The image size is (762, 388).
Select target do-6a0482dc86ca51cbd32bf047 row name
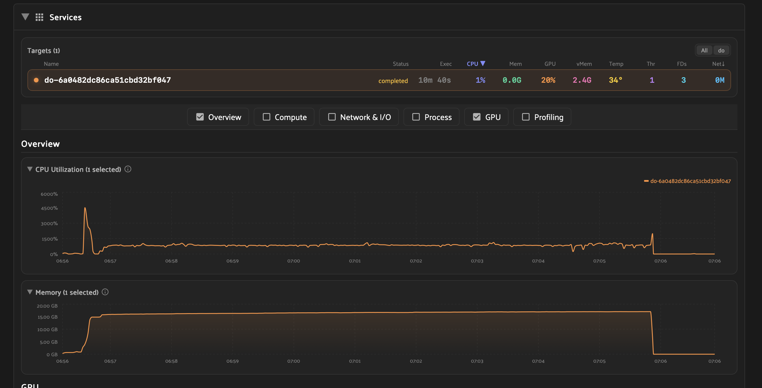click(107, 80)
